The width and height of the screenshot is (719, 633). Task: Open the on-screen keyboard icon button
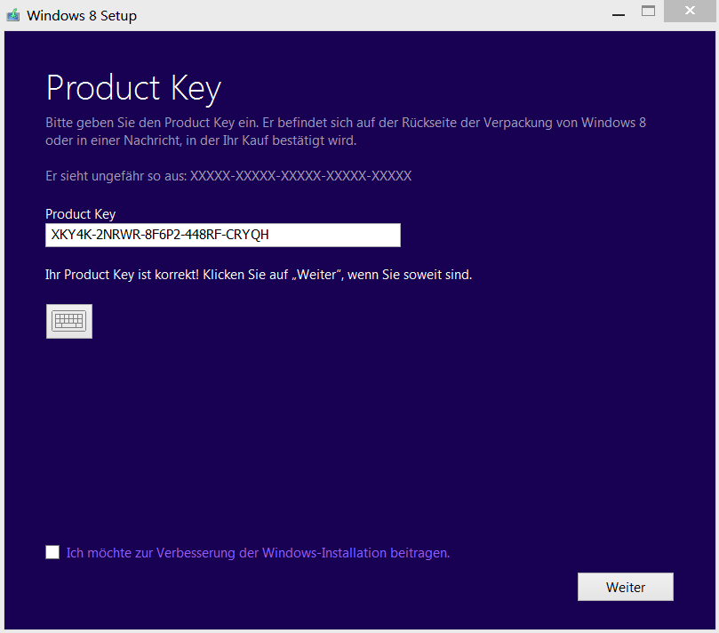click(69, 321)
